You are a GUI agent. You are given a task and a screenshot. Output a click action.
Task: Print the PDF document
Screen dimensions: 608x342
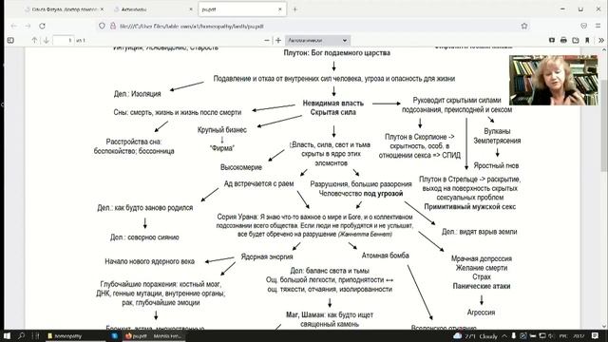563,40
